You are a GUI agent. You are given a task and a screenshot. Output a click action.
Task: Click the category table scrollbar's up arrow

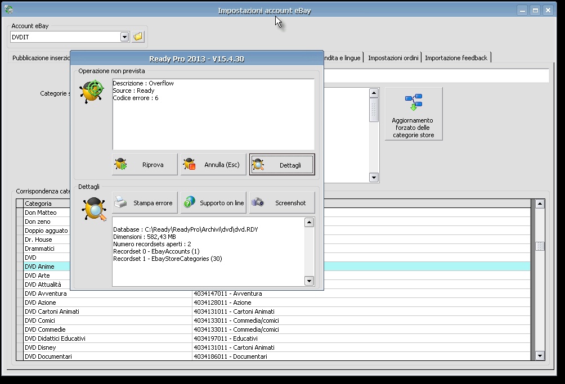click(x=540, y=204)
